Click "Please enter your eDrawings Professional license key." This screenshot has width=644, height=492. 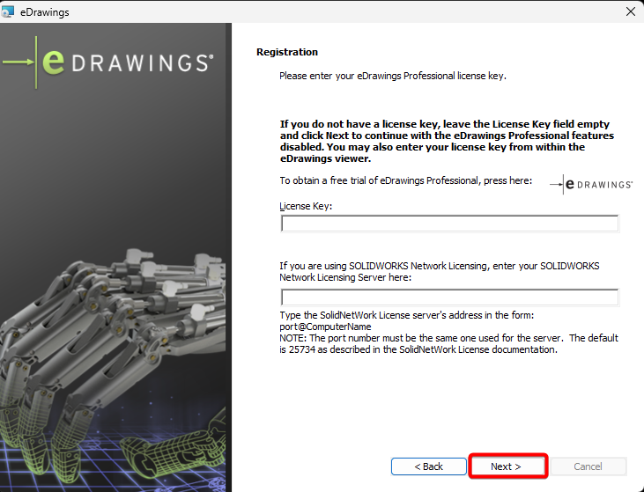point(393,76)
